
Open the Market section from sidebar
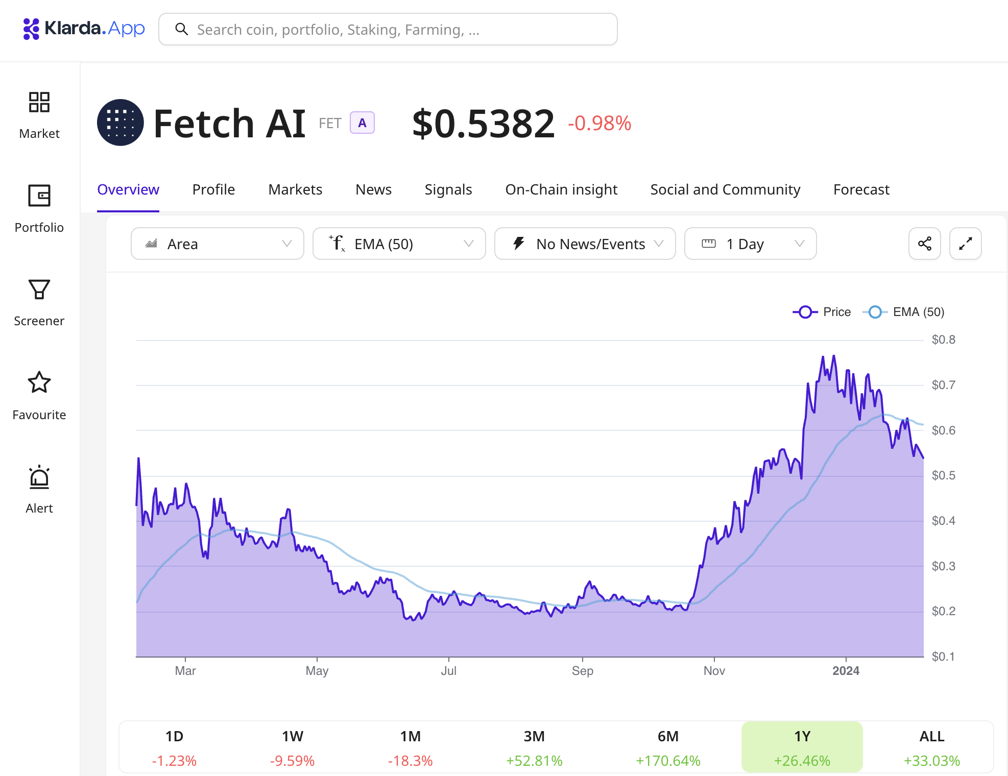pos(39,113)
